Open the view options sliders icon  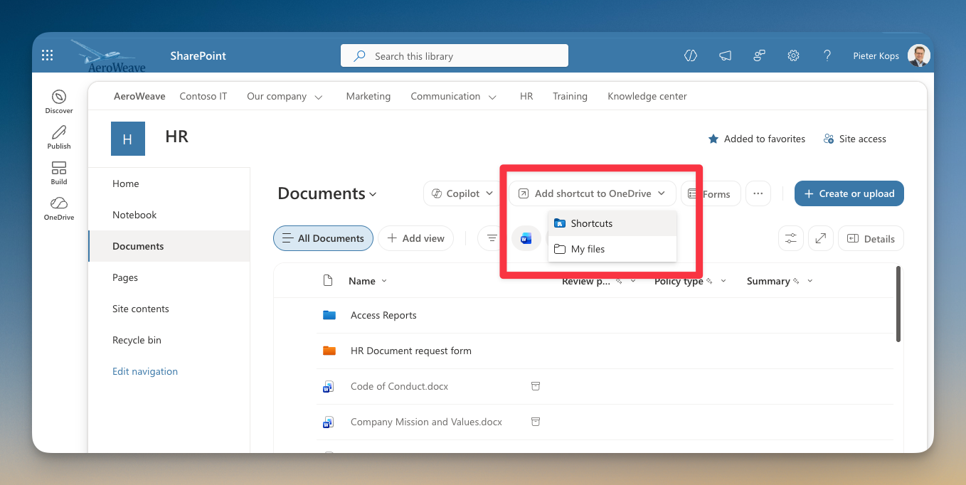click(x=791, y=238)
